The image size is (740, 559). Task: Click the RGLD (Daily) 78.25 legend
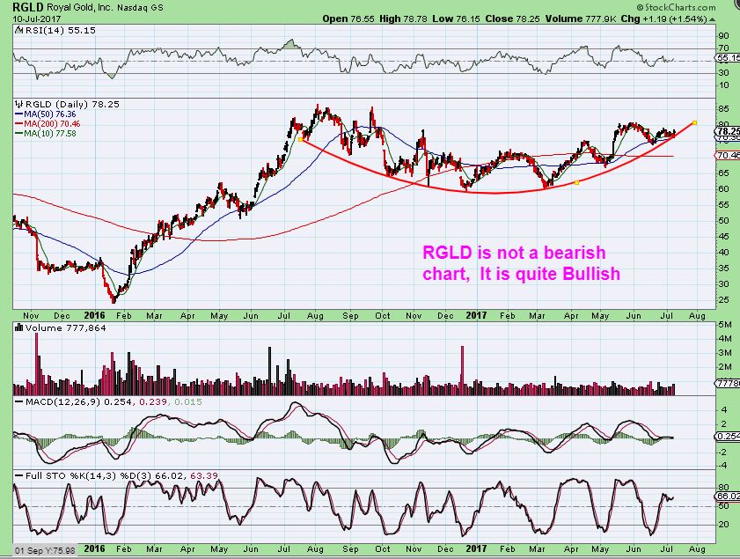tap(72, 105)
